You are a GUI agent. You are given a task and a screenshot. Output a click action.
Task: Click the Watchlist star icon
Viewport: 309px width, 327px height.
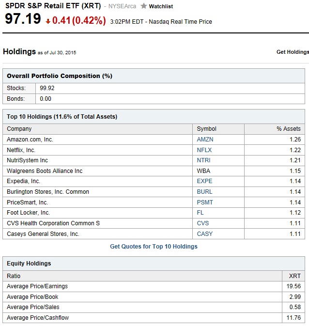coord(143,6)
